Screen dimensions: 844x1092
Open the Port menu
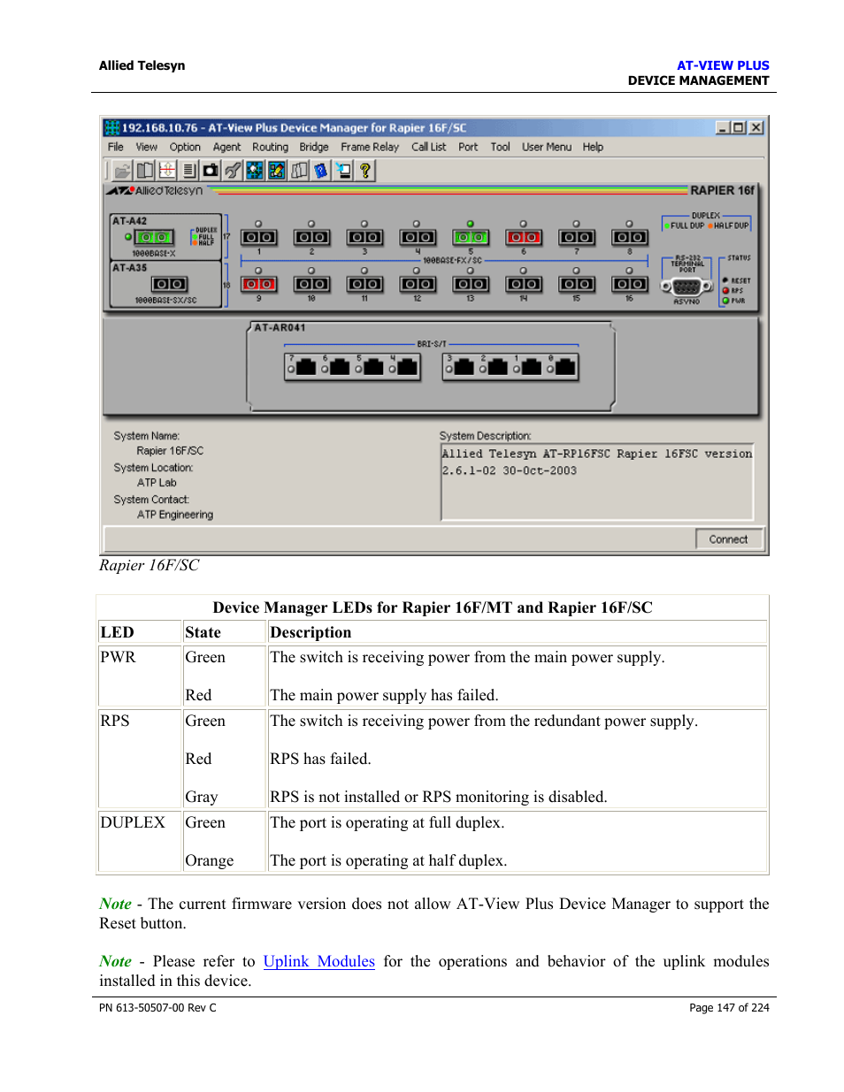(468, 147)
